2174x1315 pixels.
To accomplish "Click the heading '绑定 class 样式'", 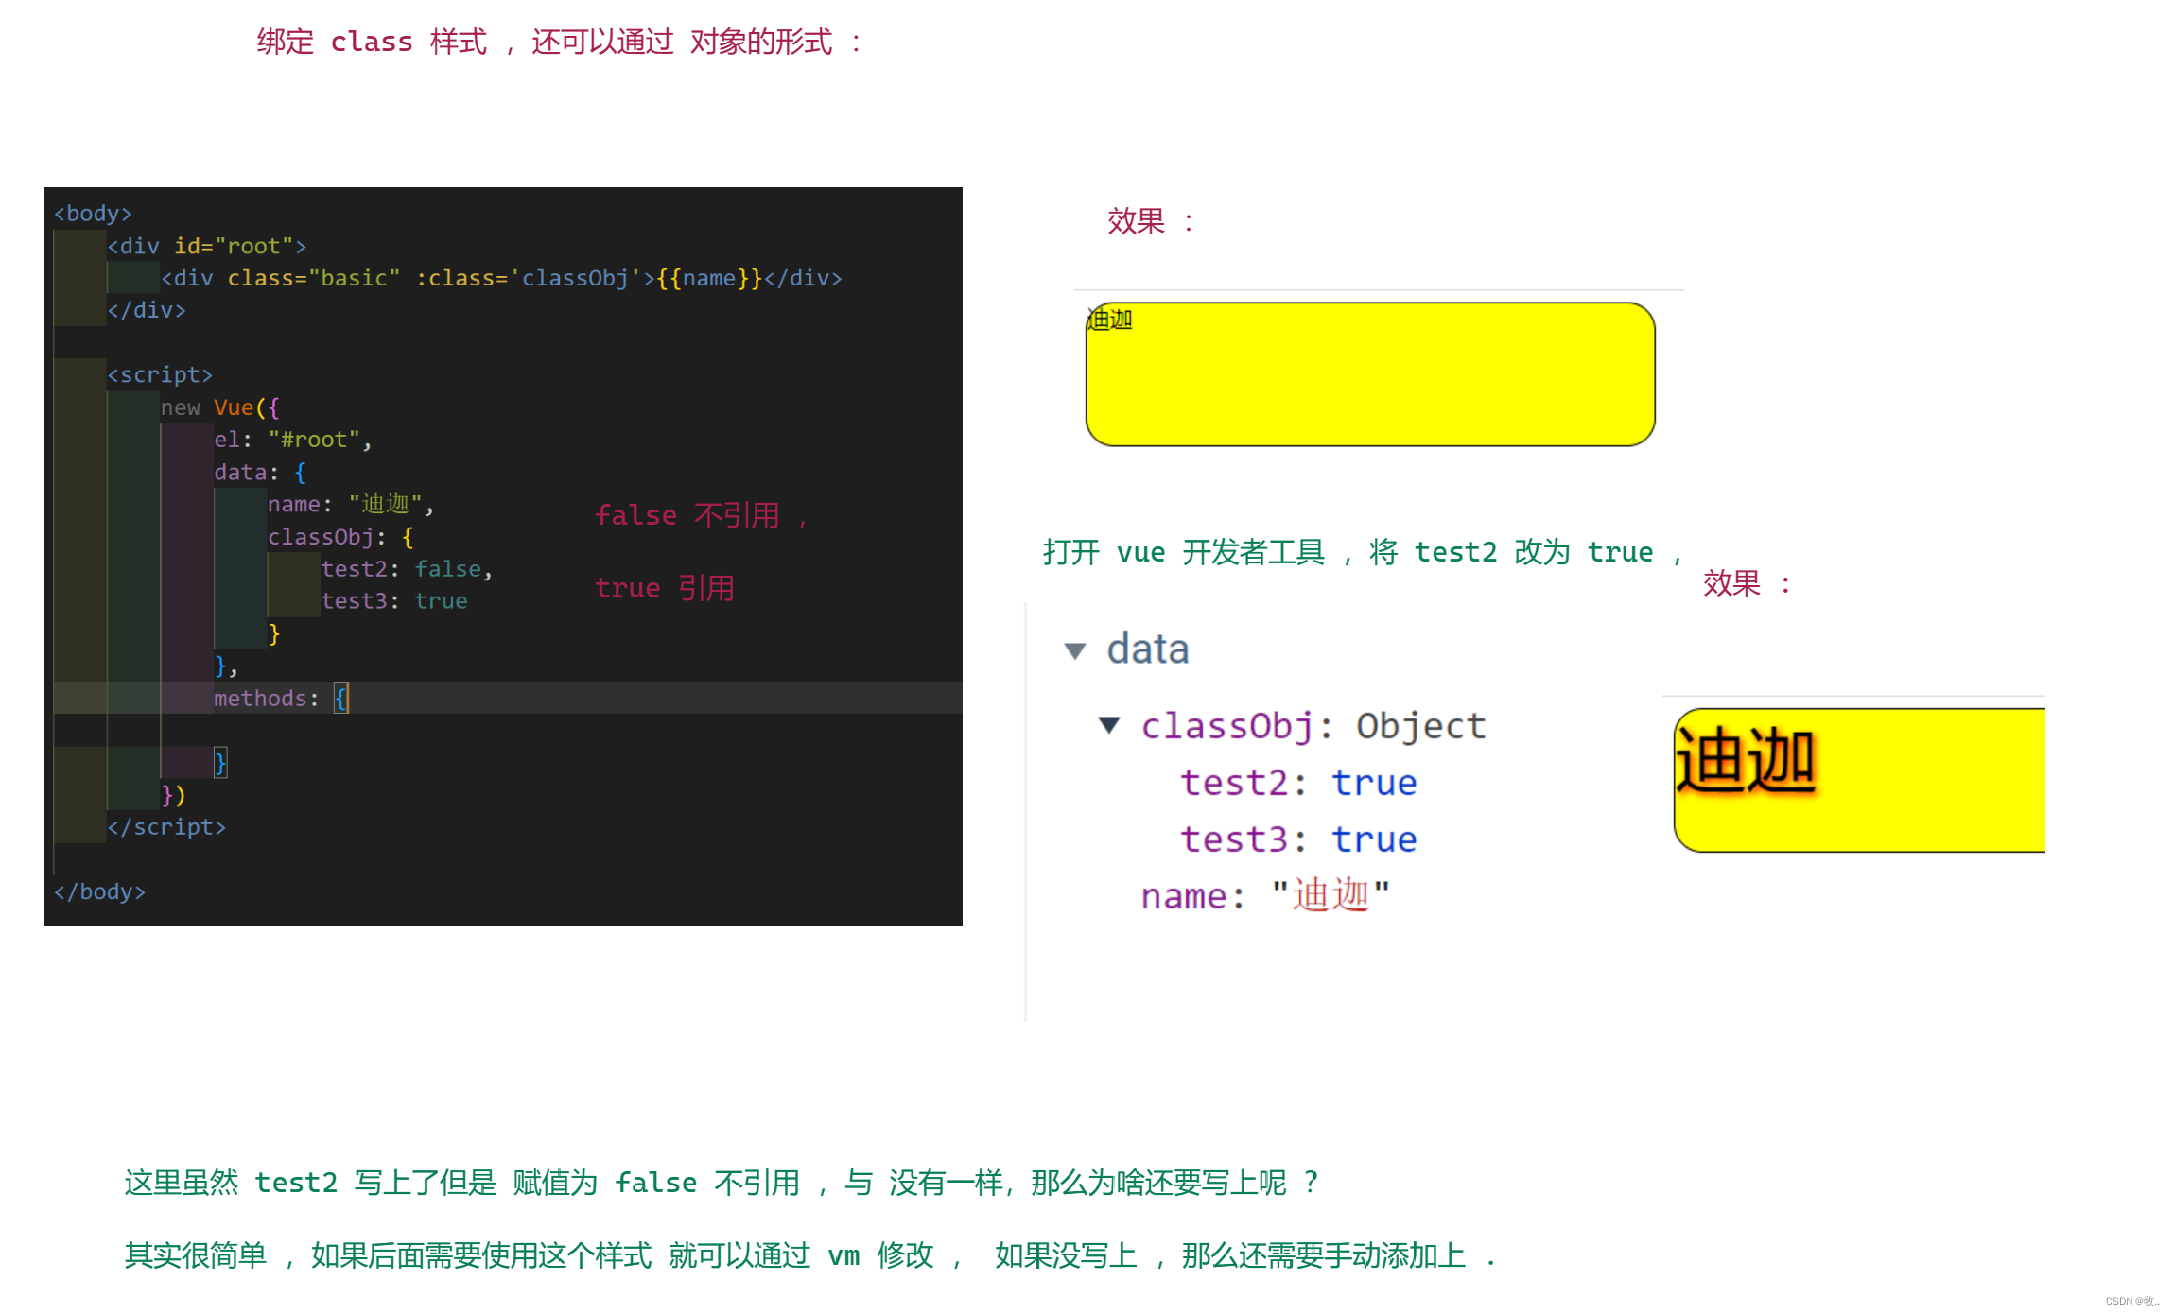I will tap(373, 43).
